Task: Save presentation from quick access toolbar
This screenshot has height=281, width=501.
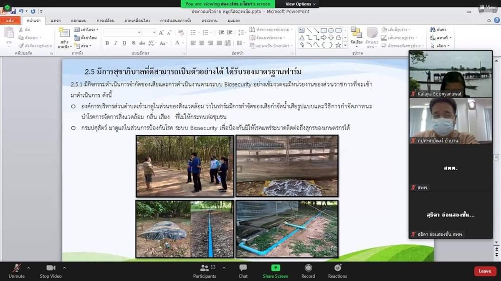Action: click(13, 11)
